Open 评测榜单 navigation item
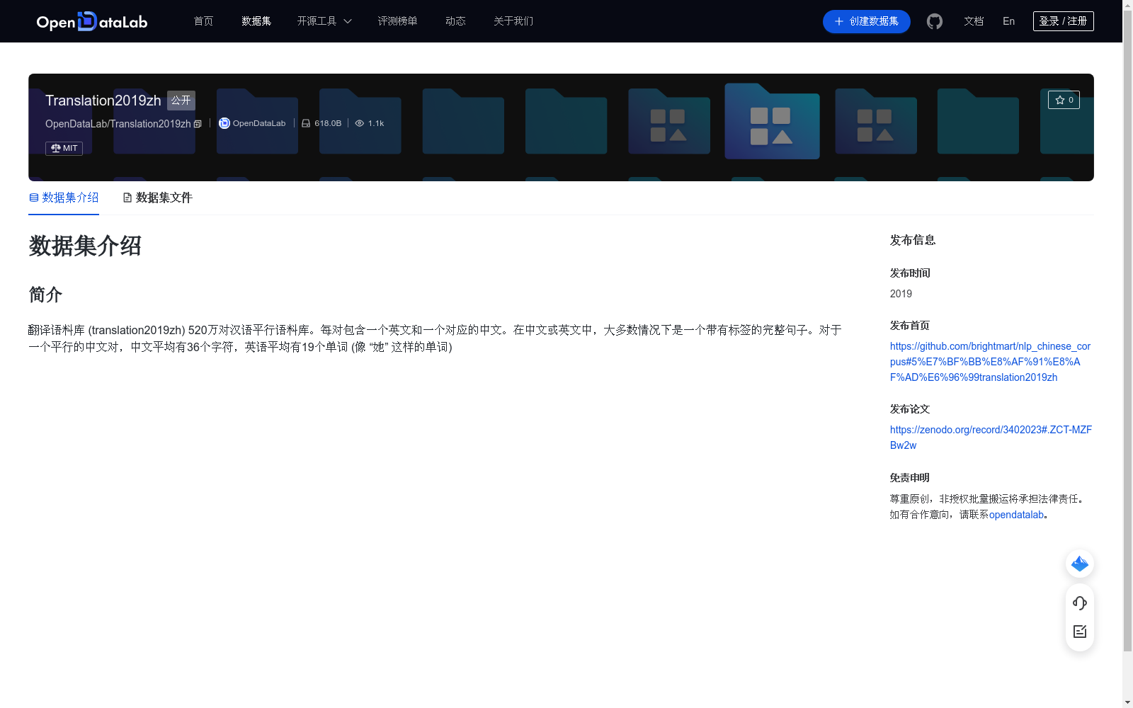Viewport: 1133px width, 708px height. [x=397, y=21]
